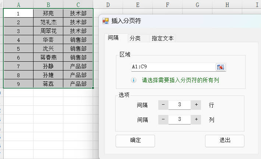Click the dialog icon beside the 插入分页符 title
The height and width of the screenshot is (159, 261).
(x=106, y=21)
